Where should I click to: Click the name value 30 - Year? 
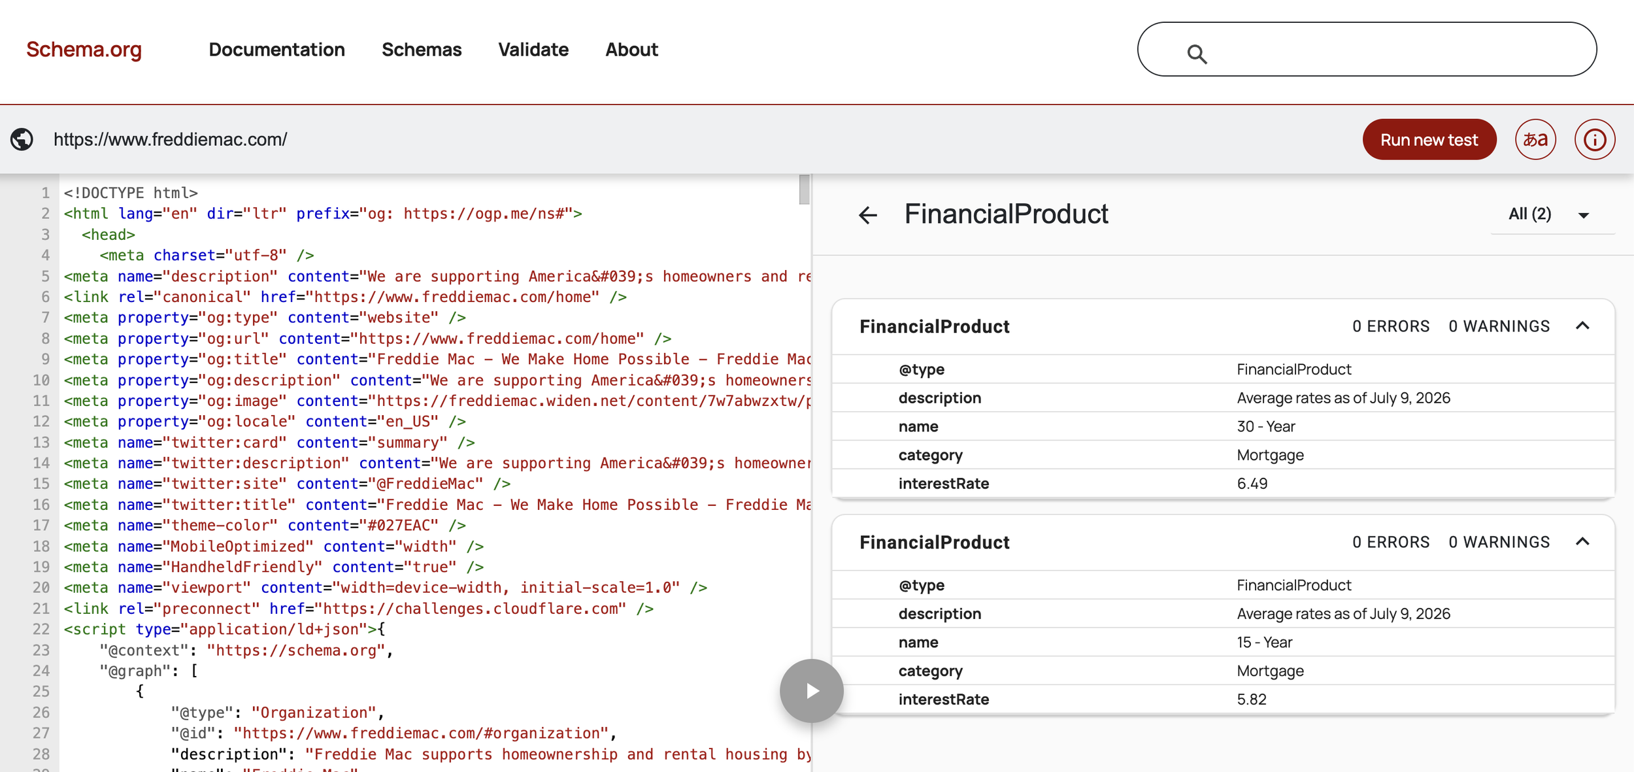[1265, 427]
